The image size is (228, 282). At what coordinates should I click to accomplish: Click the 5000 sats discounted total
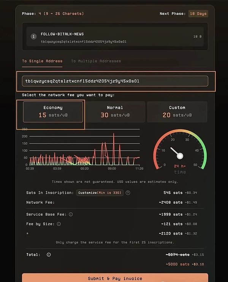(x=177, y=264)
